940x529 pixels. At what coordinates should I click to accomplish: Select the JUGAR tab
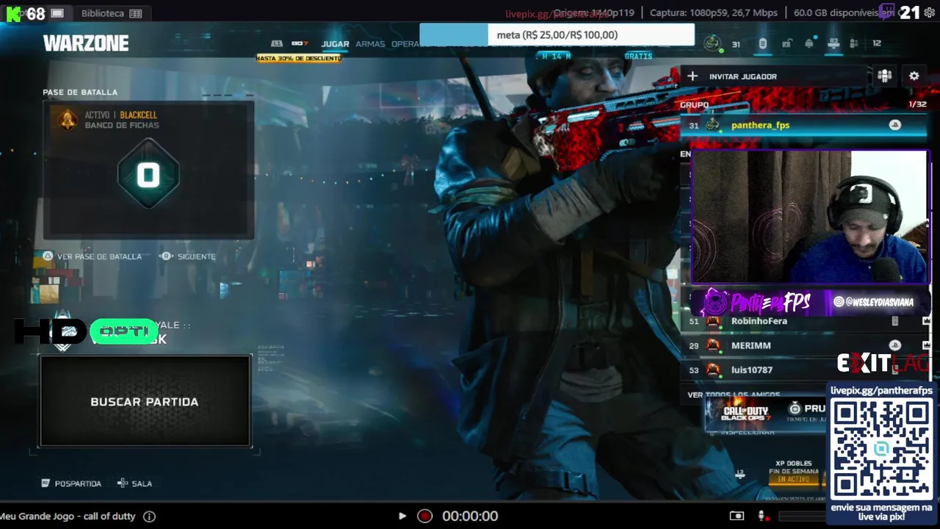click(335, 44)
